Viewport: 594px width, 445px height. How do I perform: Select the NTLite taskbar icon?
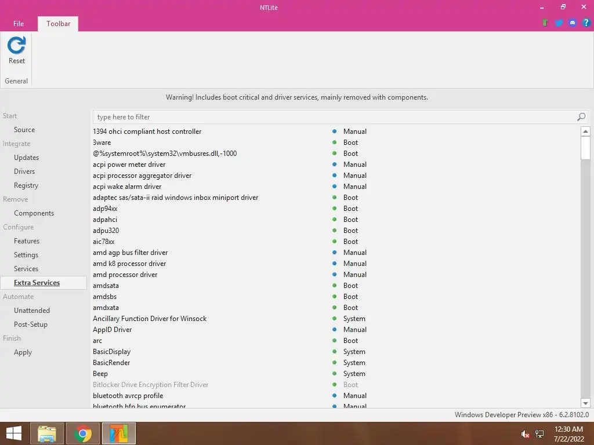pyautogui.click(x=119, y=433)
